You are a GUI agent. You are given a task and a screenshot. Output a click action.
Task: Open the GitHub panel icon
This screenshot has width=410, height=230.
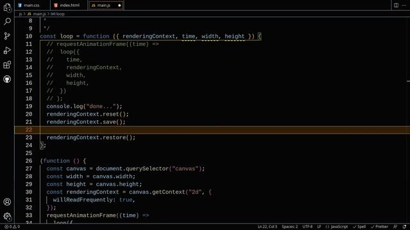point(7,79)
